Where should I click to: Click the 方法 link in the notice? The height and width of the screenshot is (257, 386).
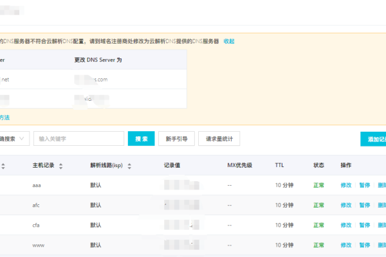point(5,118)
